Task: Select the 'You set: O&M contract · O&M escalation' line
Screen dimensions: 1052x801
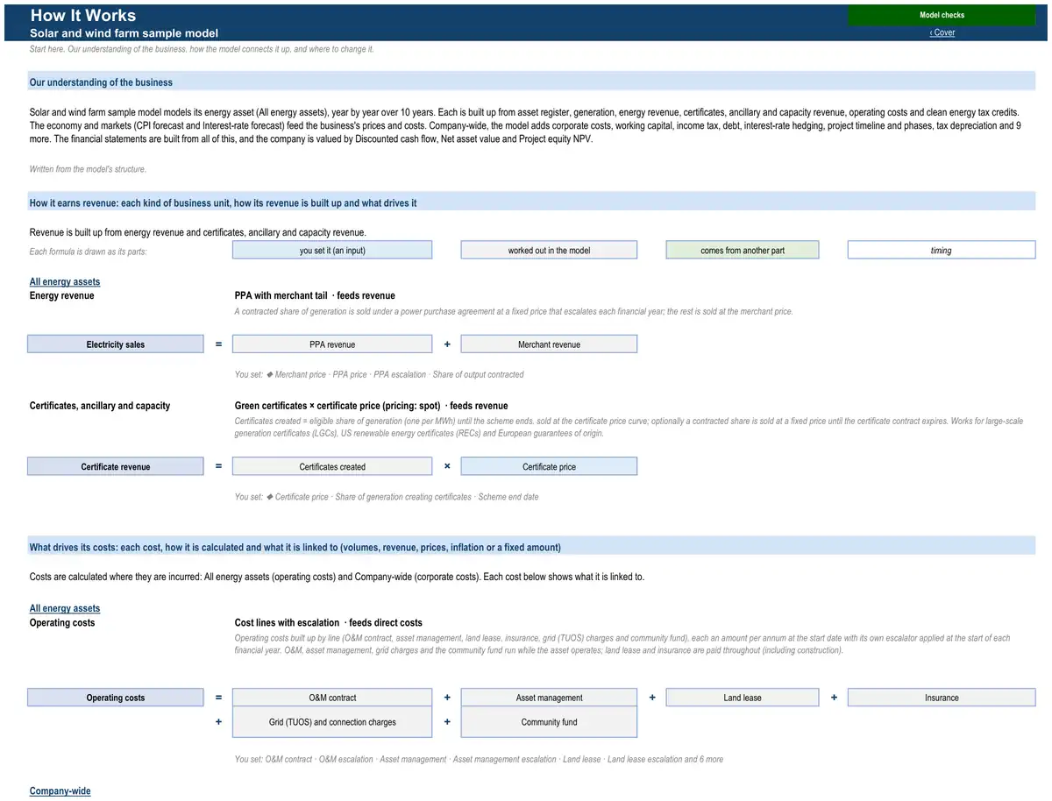Action: pyautogui.click(x=479, y=759)
